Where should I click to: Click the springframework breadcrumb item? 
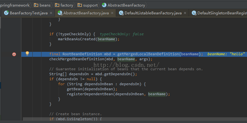[x=15, y=5]
